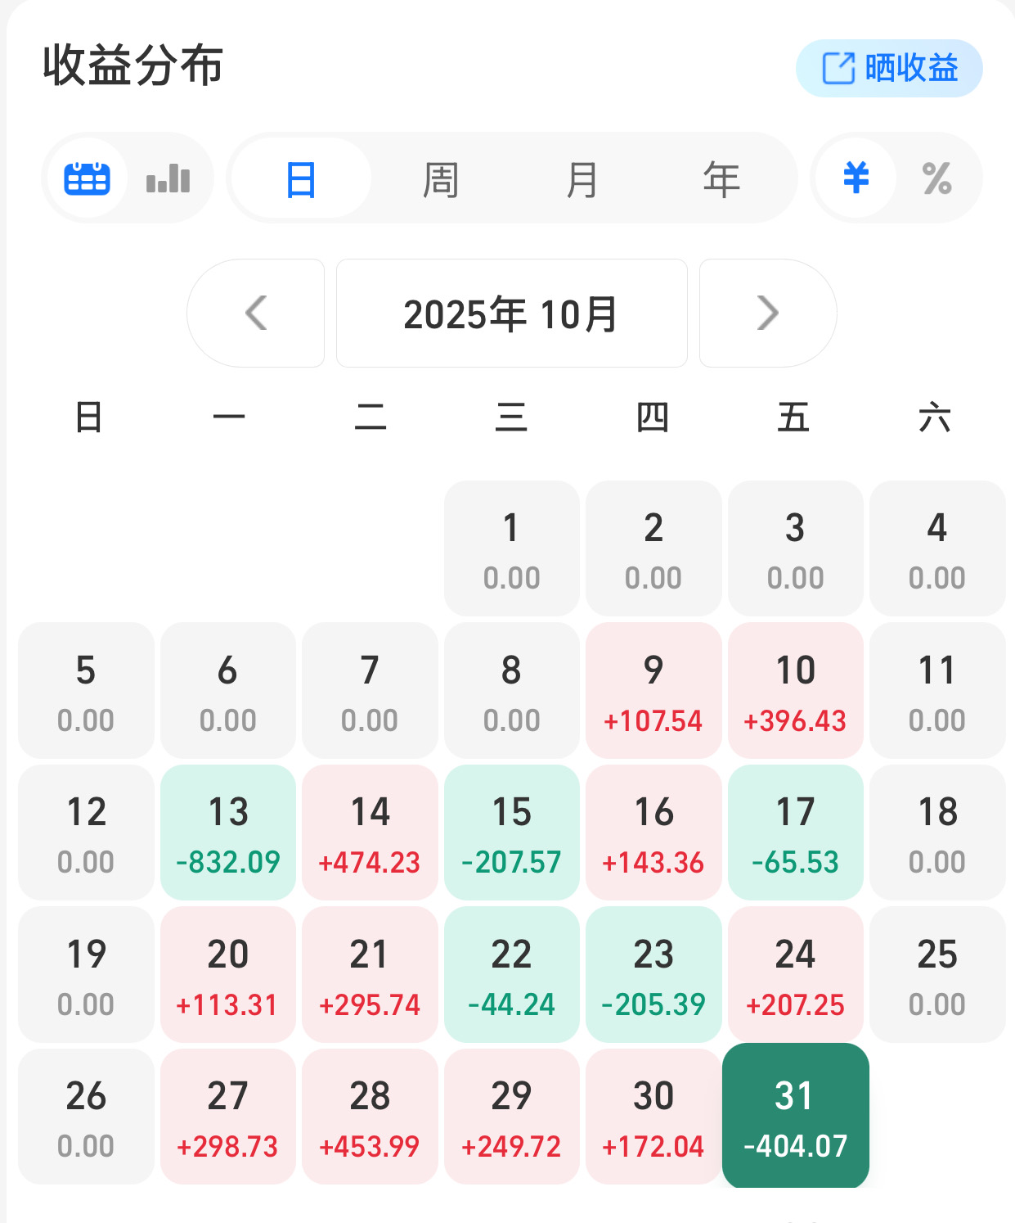Switch to bar chart view icon
Image resolution: width=1015 pixels, height=1223 pixels.
pyautogui.click(x=168, y=178)
